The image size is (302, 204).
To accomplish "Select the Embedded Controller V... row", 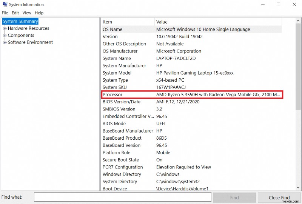I will click(x=192, y=116).
